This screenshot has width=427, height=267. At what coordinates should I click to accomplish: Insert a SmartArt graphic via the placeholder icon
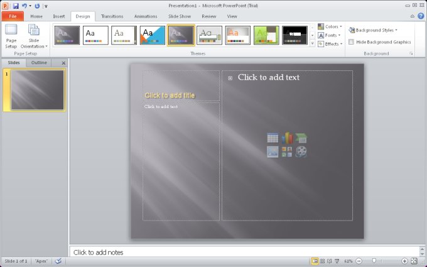[x=301, y=138]
